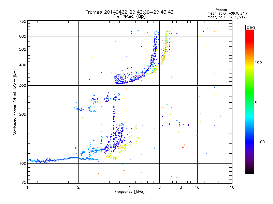The image size is (273, 204).
Task: Click the 'mean, sd,X: 87.4, 21.8' line
Action: (227, 17)
